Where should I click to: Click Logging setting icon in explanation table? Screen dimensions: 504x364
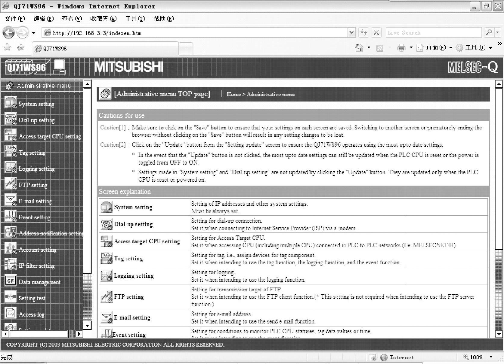107,276
